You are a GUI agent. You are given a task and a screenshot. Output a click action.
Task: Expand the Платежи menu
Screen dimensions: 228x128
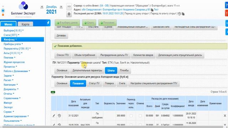10,58
